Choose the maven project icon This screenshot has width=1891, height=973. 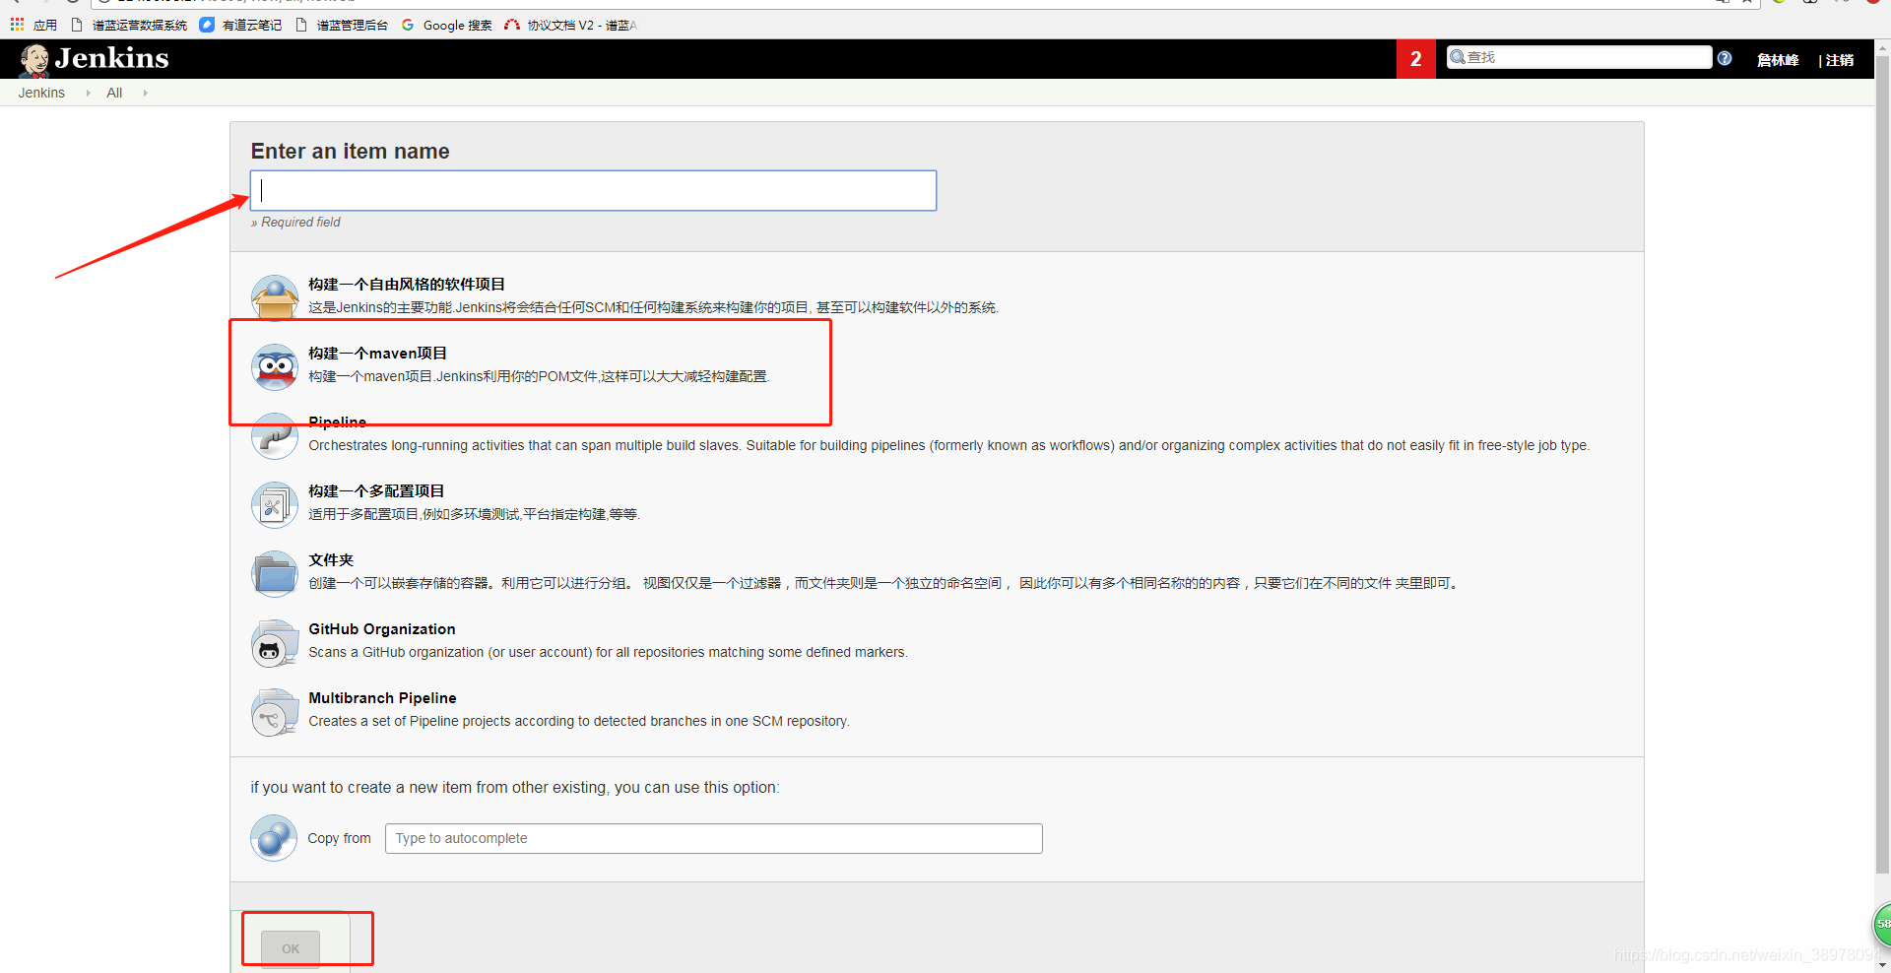click(x=275, y=366)
